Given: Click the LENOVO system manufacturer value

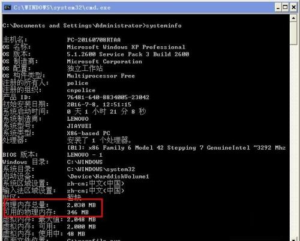Looking at the screenshot, I should pyautogui.click(x=77, y=119).
